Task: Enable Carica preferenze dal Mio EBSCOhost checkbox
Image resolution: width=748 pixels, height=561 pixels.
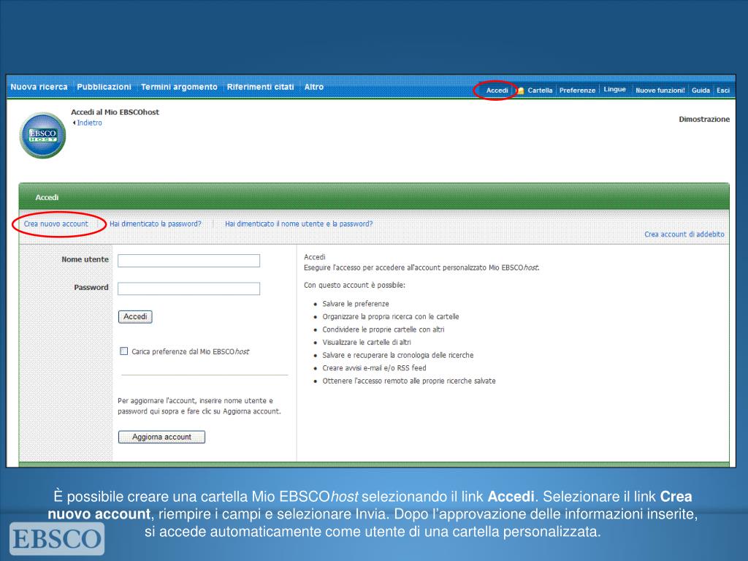Action: [x=124, y=351]
